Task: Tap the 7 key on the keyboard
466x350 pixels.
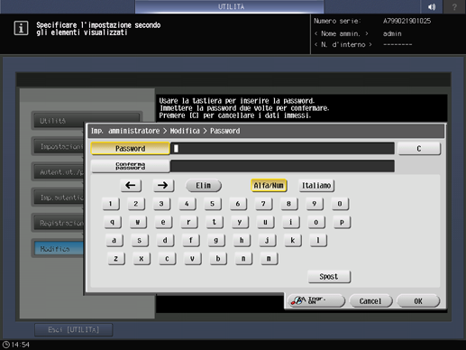Action: click(x=263, y=204)
